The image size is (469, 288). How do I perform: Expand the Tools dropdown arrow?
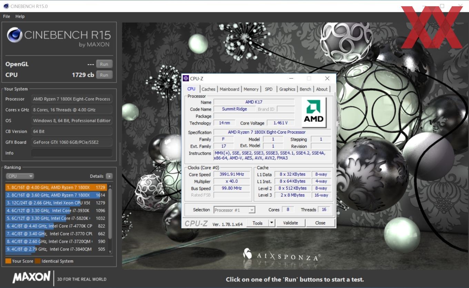pyautogui.click(x=272, y=223)
